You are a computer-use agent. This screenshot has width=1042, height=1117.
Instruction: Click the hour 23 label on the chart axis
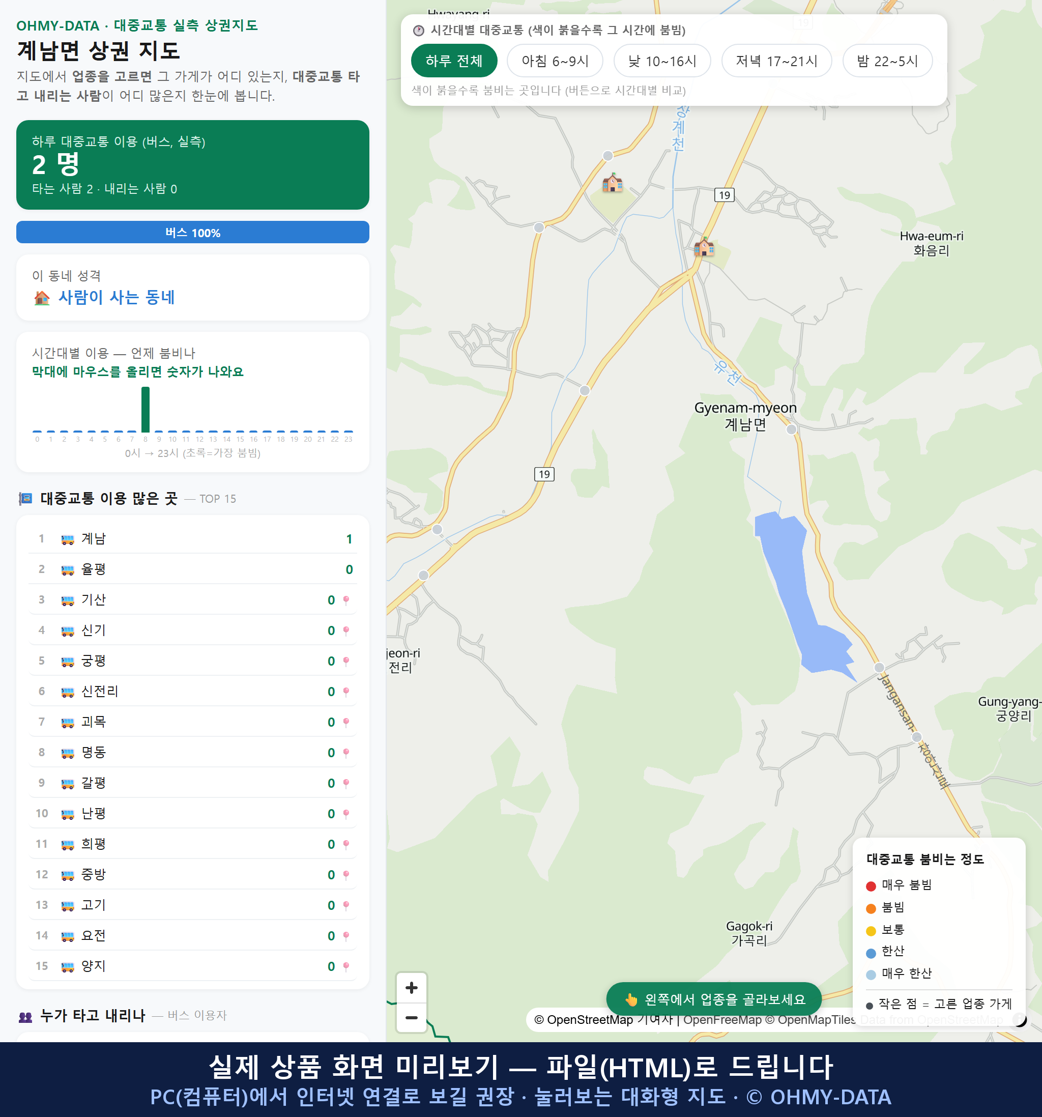(x=349, y=439)
